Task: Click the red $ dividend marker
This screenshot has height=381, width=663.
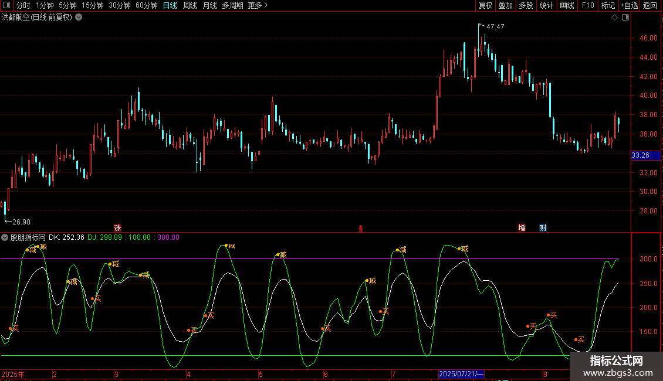Action: coord(360,229)
